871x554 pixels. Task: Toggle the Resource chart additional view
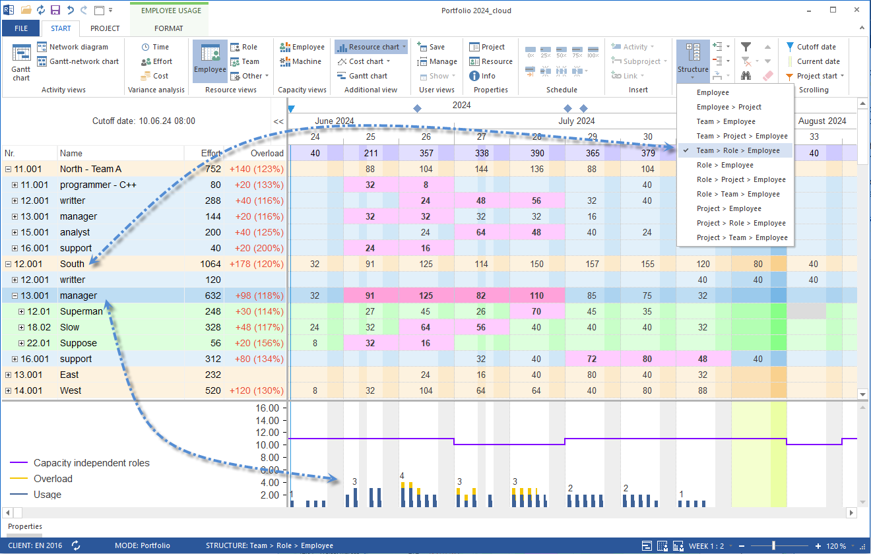point(371,47)
